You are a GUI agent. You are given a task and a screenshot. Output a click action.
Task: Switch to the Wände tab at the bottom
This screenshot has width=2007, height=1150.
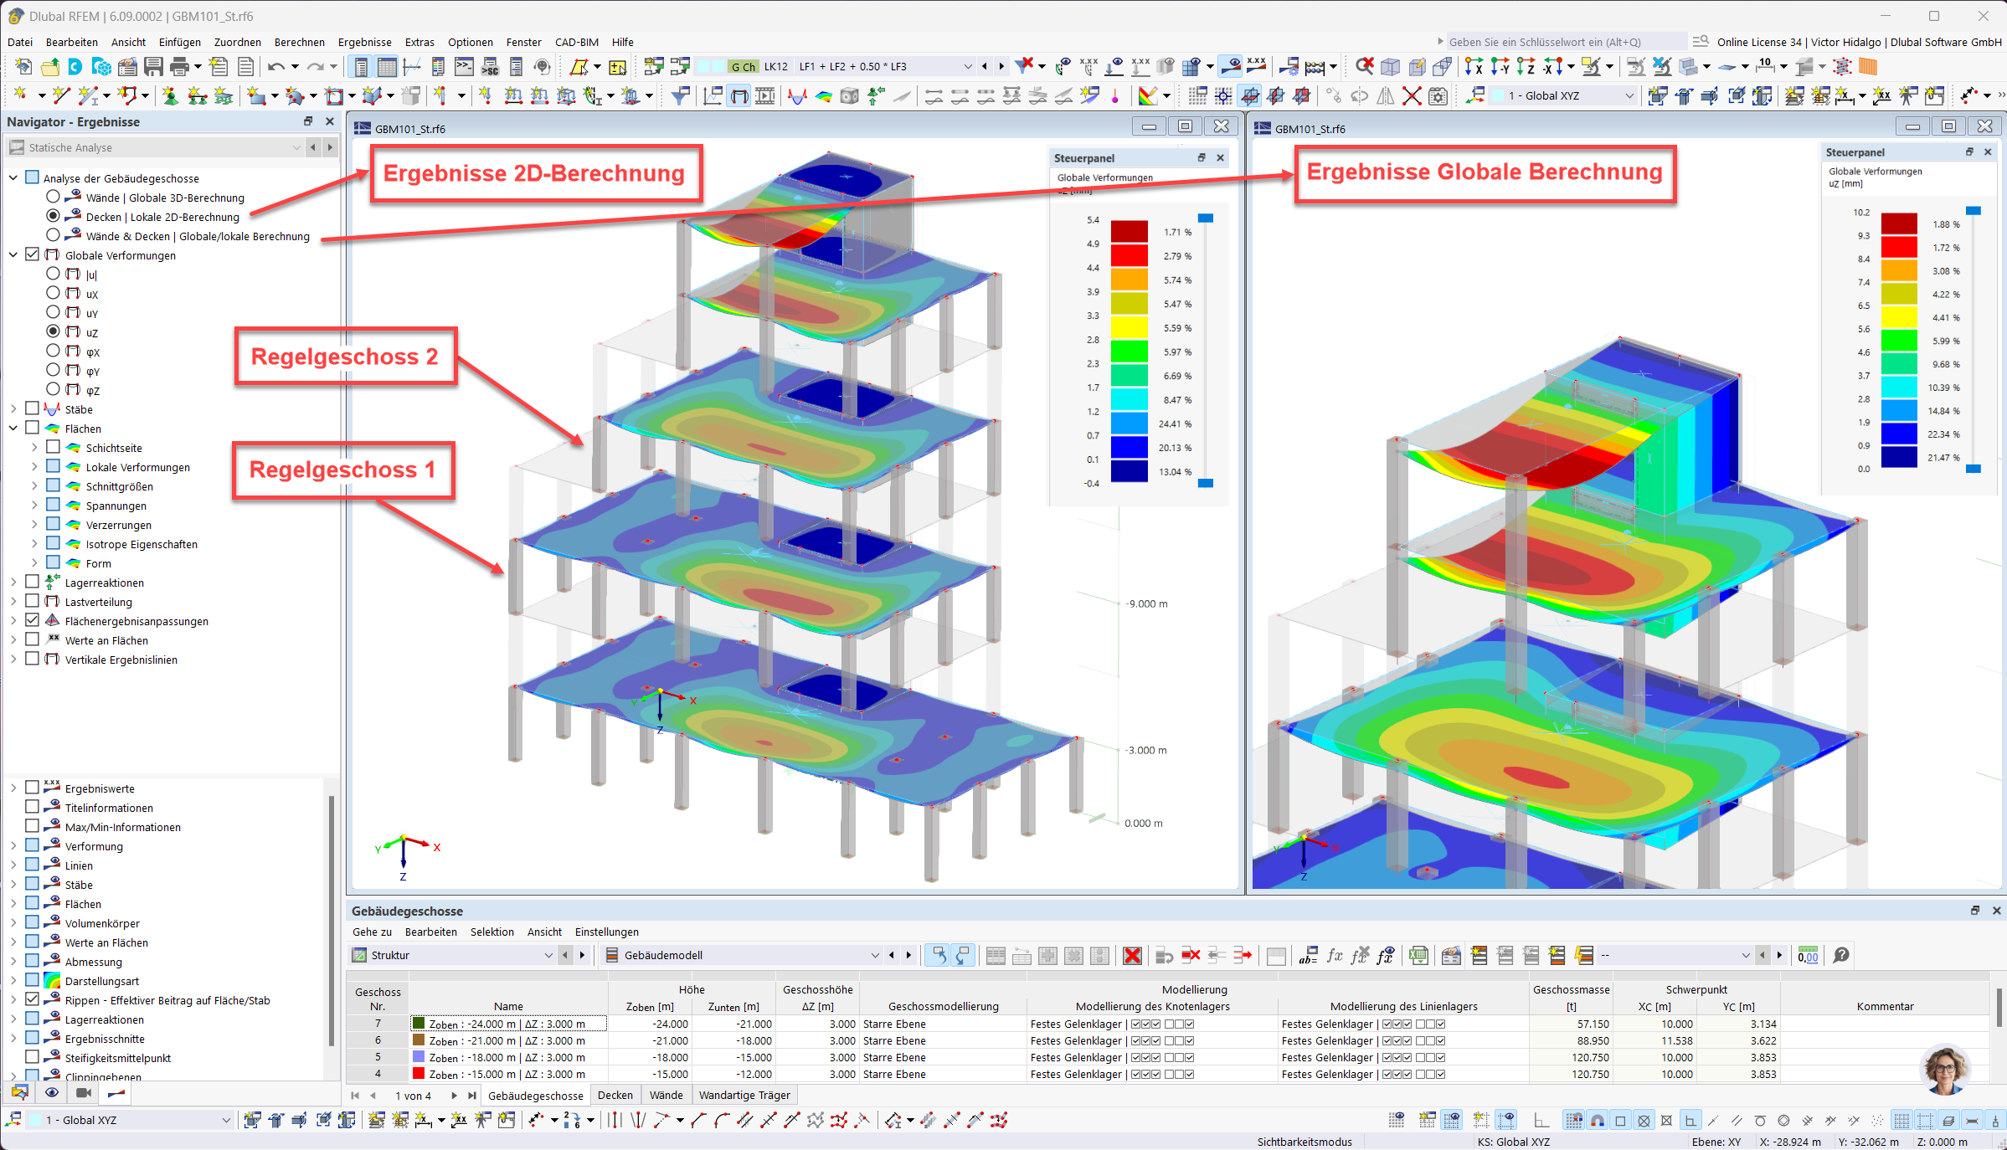[666, 1095]
